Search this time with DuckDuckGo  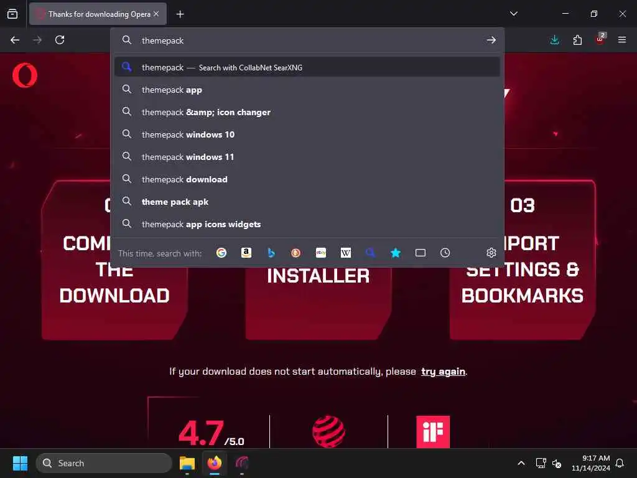(295, 253)
